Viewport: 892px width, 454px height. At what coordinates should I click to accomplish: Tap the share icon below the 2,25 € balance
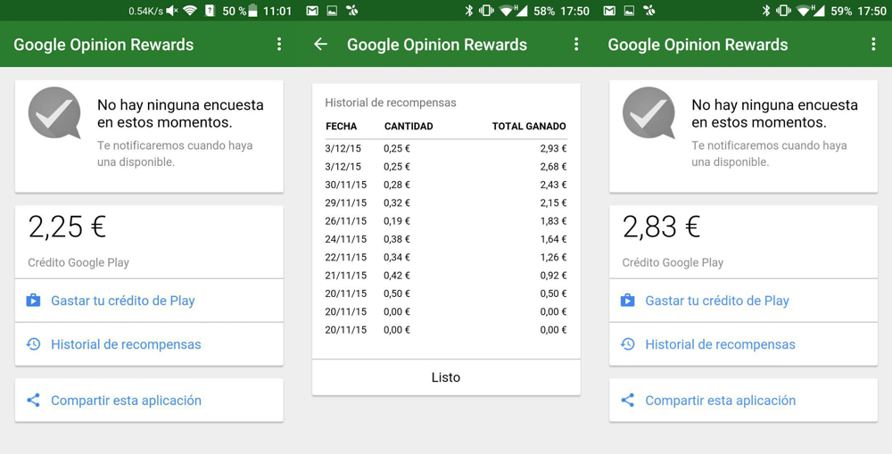pyautogui.click(x=34, y=400)
